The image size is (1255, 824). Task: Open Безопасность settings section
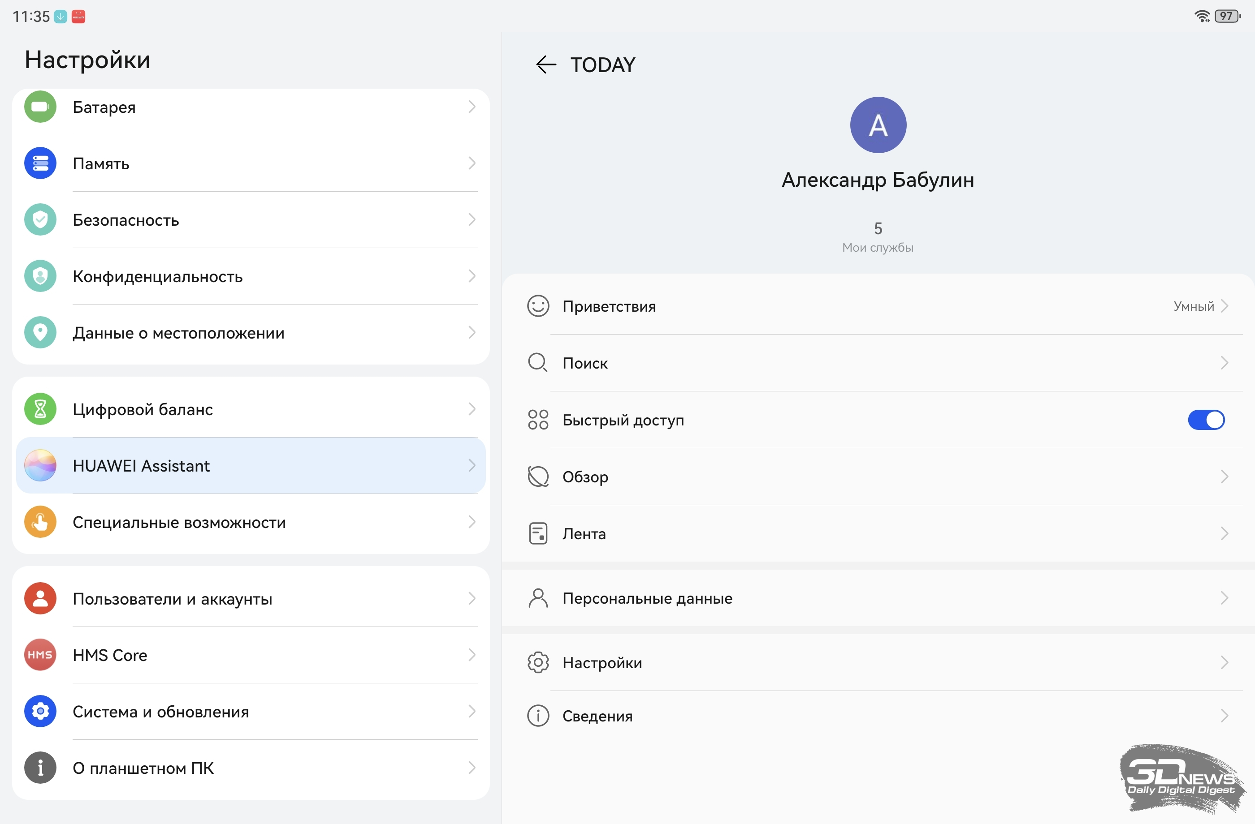point(251,220)
